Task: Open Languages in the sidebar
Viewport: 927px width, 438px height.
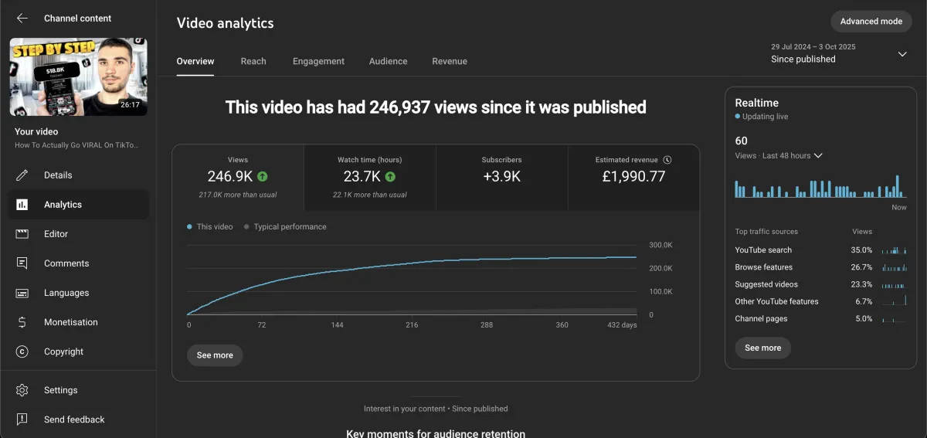Action: [x=78, y=293]
